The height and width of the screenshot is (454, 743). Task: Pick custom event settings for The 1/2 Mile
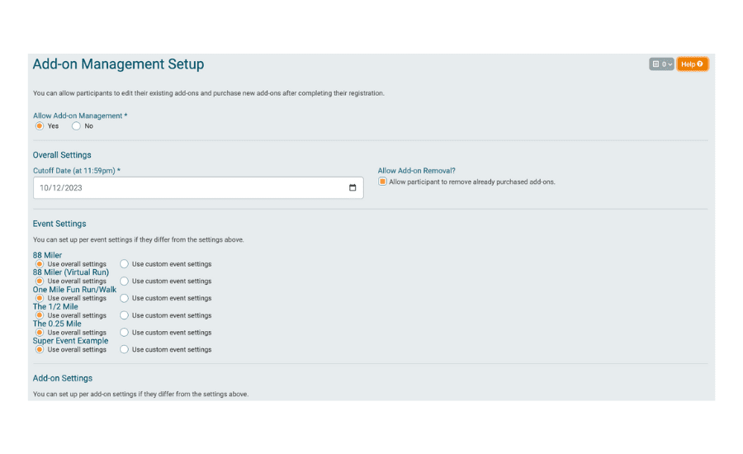click(x=124, y=315)
